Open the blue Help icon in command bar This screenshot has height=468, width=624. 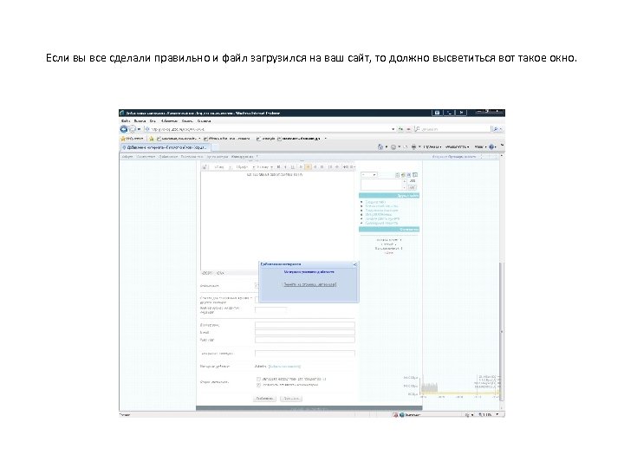(x=491, y=146)
